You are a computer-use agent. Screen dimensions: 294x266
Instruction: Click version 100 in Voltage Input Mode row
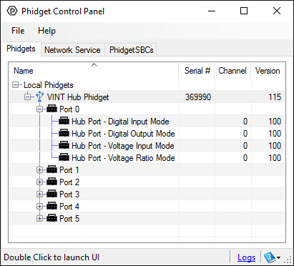pyautogui.click(x=275, y=146)
